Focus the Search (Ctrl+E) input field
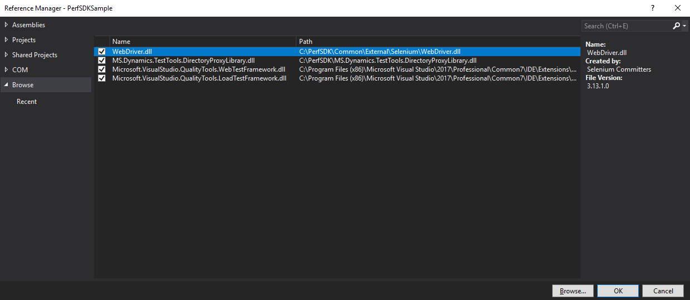690x300 pixels. pyautogui.click(x=625, y=26)
